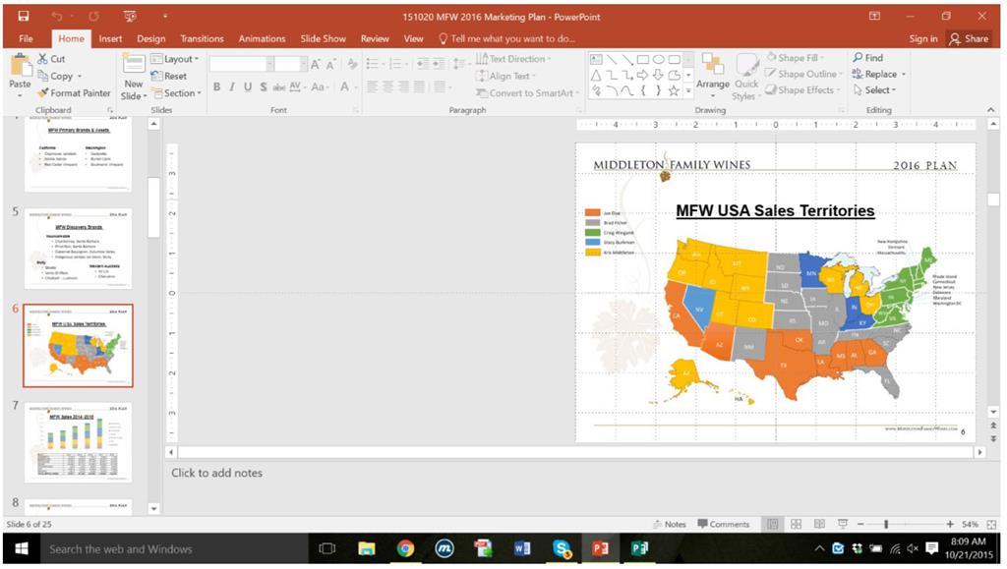Click the Windows Start button
Viewport: 1007px width, 569px height.
[22, 548]
